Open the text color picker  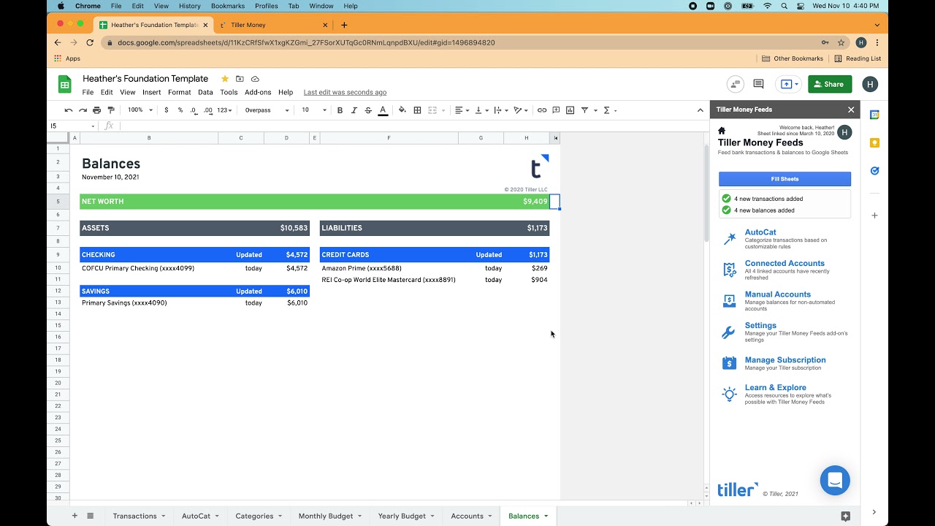coord(383,110)
